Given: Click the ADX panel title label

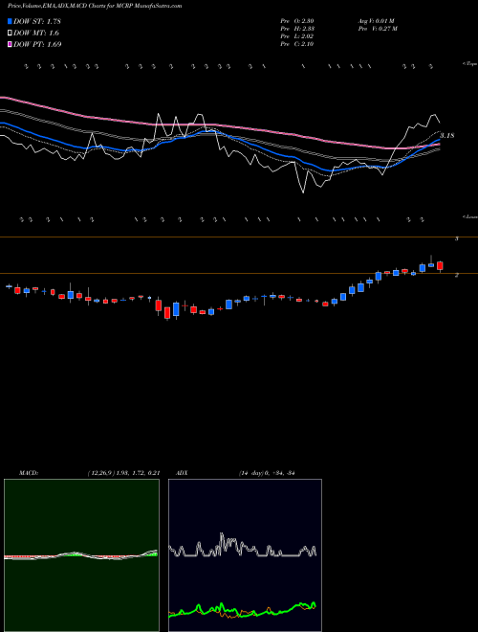Looking at the screenshot, I should point(182,473).
